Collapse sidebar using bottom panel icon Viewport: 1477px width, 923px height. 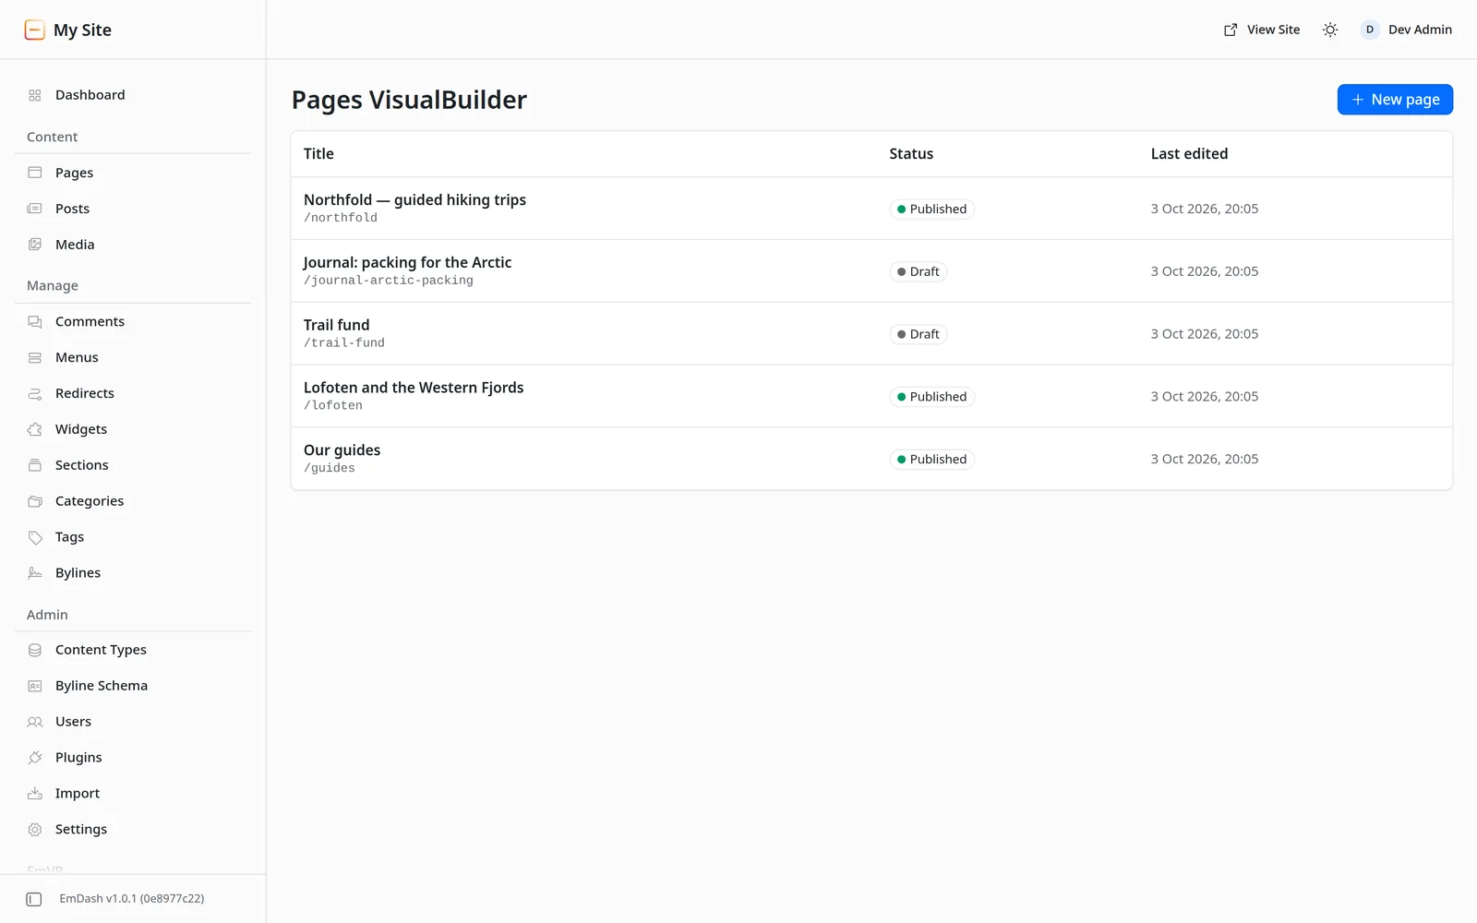click(x=34, y=899)
